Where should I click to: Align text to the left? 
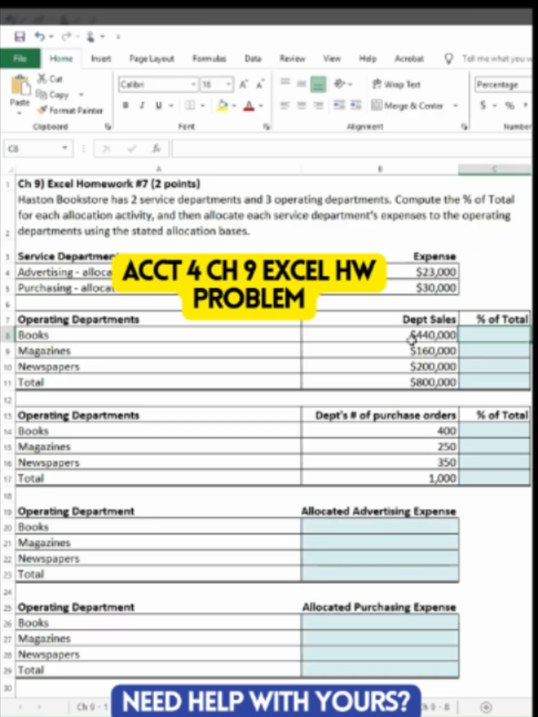[x=285, y=106]
